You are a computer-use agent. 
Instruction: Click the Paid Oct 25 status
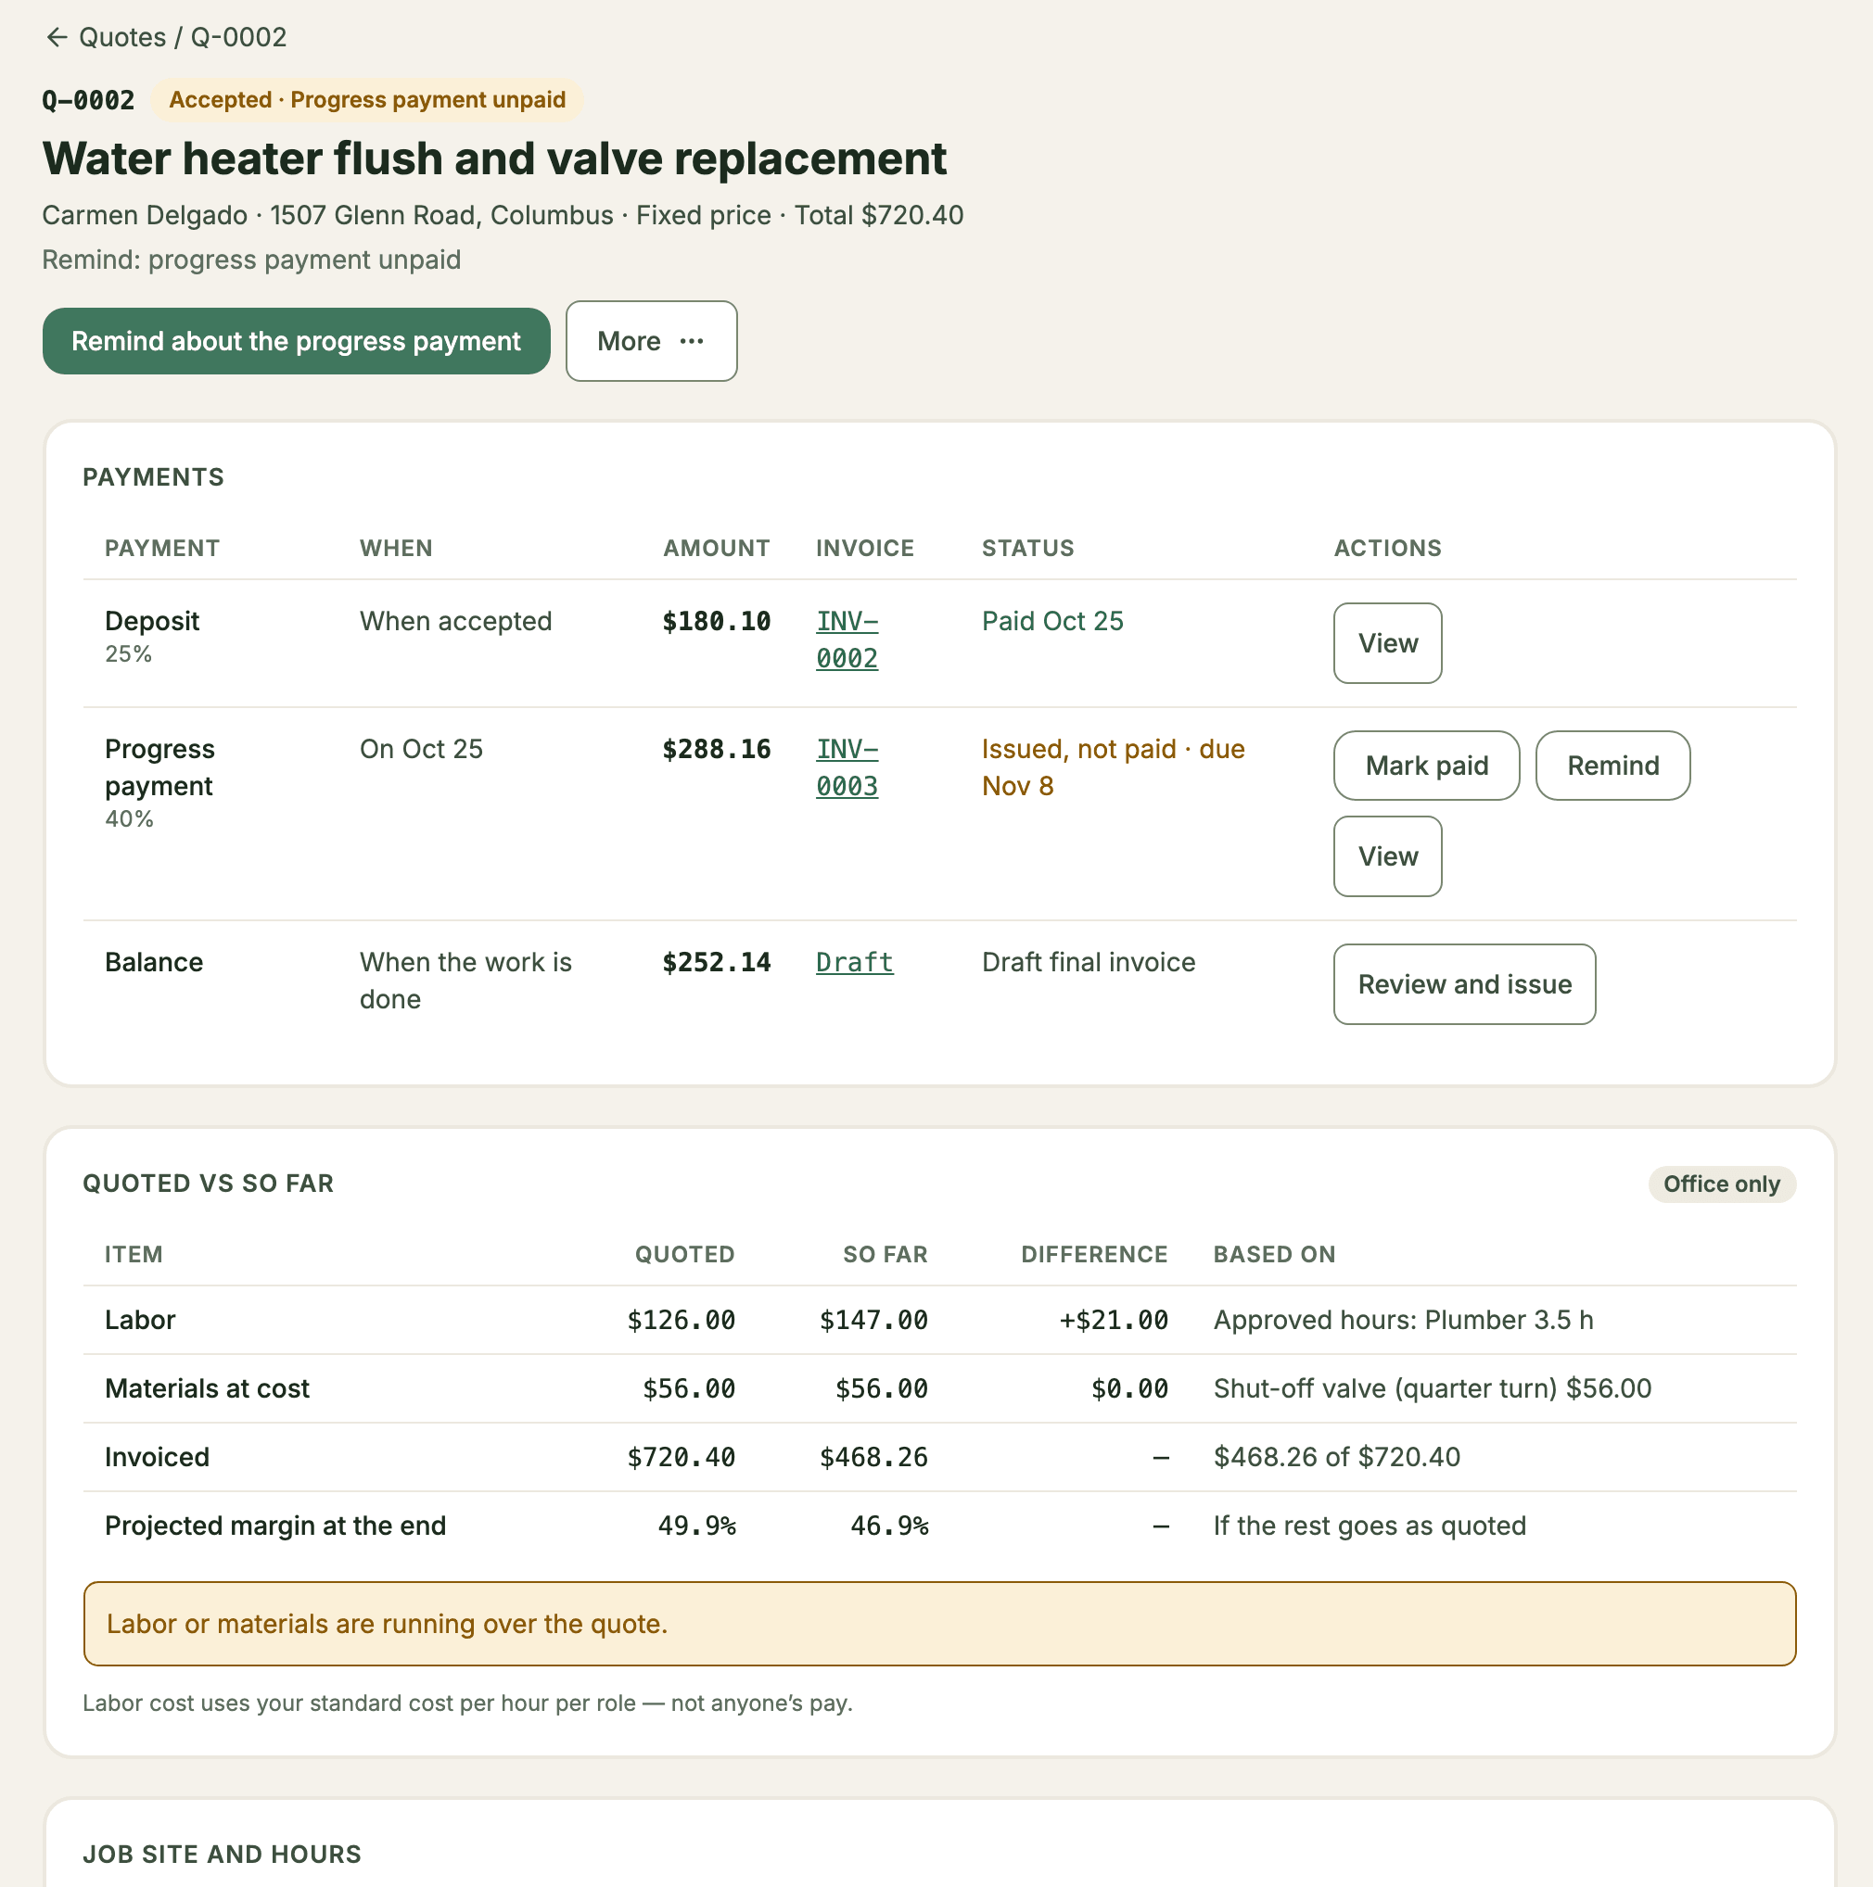coord(1052,621)
